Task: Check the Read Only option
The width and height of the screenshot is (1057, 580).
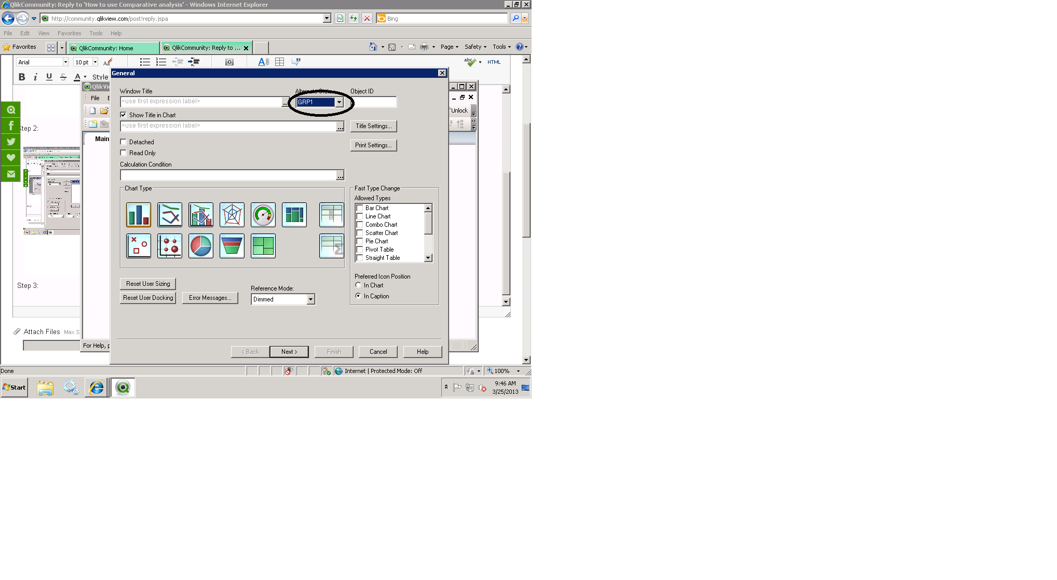Action: 124,153
